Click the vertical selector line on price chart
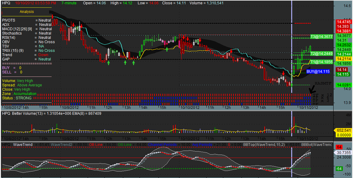Image resolution: width=353 pixels, height=178 pixels. coord(292,47)
